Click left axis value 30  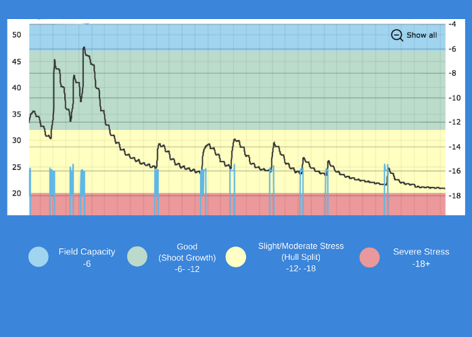(x=16, y=140)
